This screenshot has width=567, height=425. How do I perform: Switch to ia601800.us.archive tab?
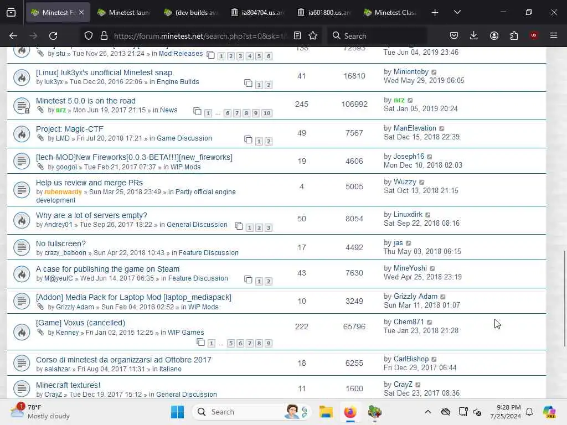[x=323, y=13]
